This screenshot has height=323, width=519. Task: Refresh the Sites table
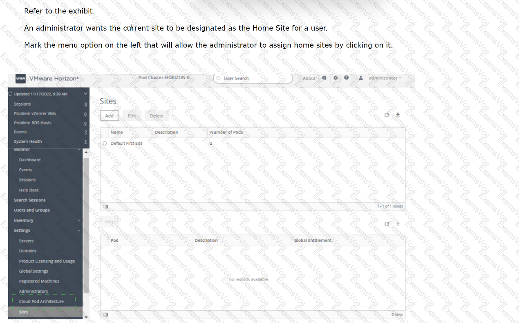coord(387,115)
